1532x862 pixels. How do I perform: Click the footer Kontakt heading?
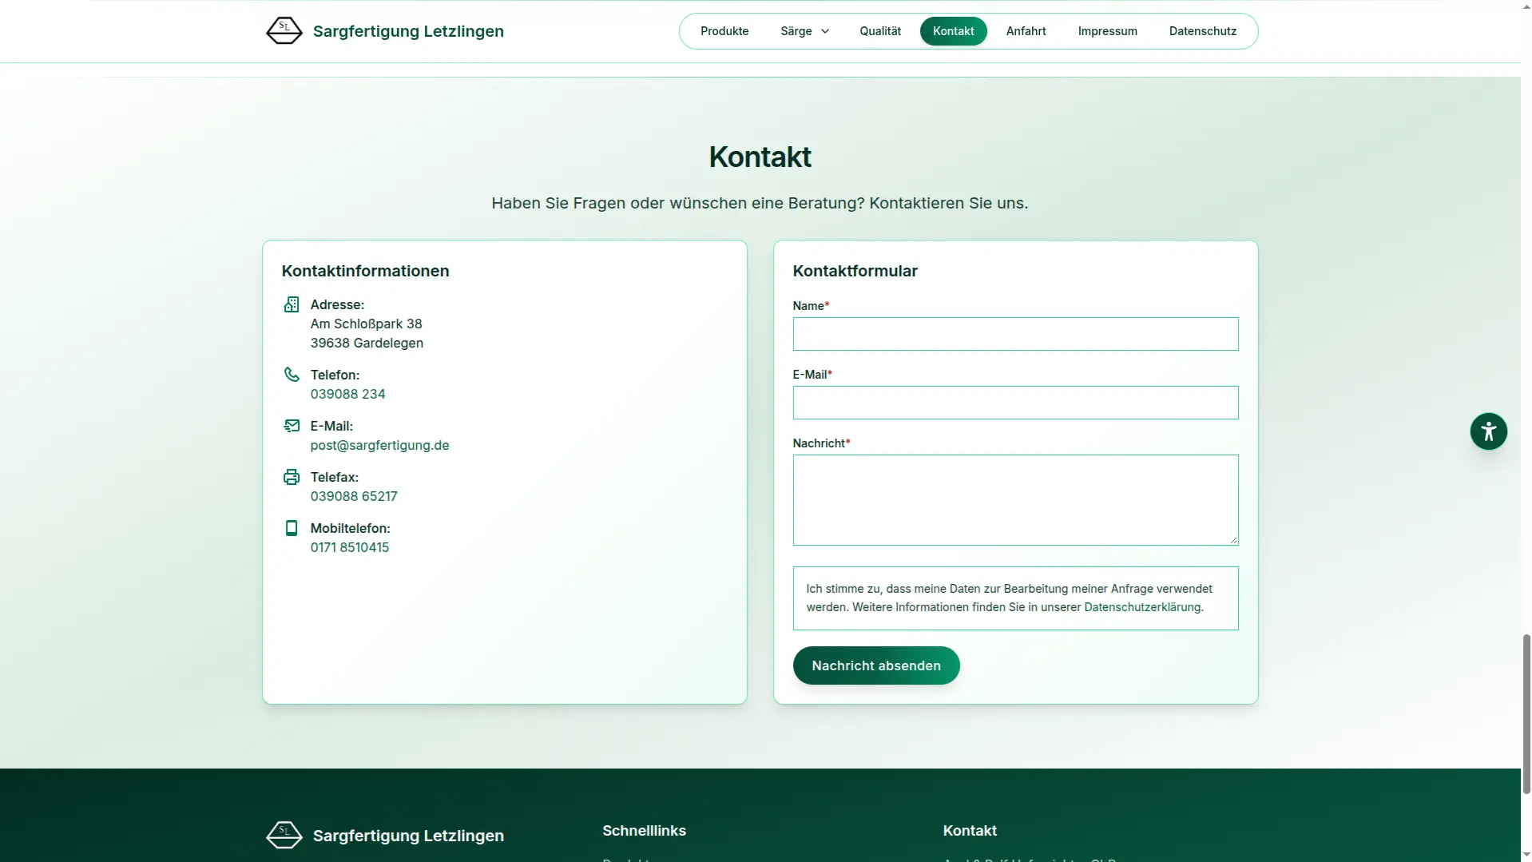[x=970, y=831]
